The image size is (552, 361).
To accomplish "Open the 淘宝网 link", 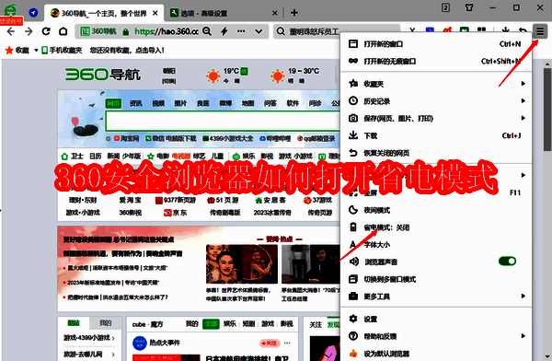I will tap(126, 138).
